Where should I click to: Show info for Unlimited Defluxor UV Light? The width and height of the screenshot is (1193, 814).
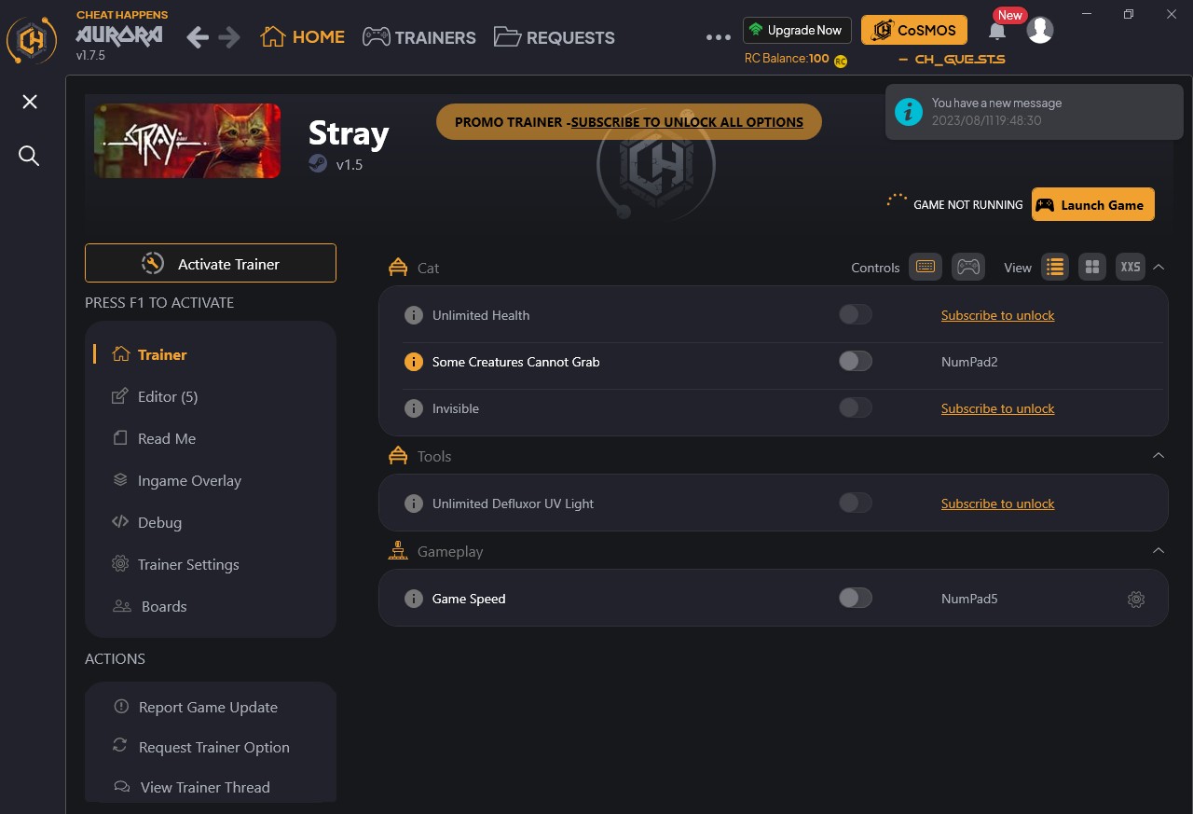coord(414,504)
